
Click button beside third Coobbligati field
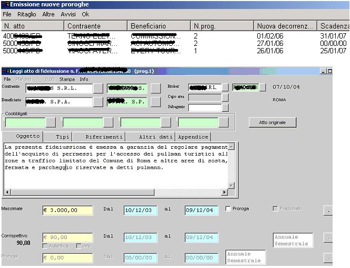click(x=166, y=122)
